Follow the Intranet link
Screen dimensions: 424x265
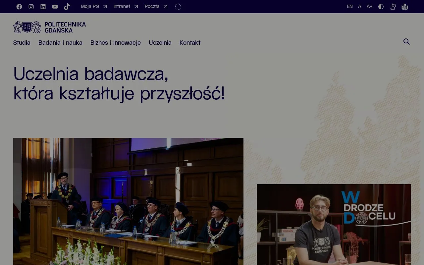[126, 7]
